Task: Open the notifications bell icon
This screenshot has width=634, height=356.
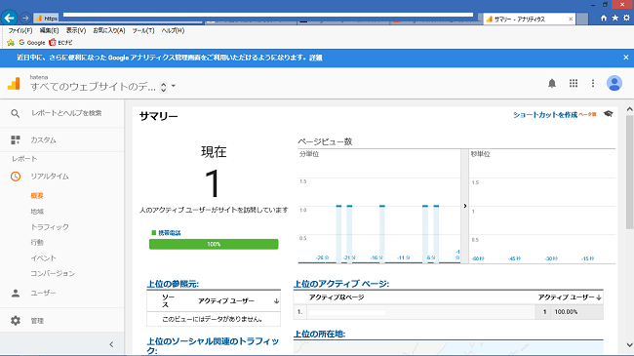Action: pyautogui.click(x=552, y=83)
